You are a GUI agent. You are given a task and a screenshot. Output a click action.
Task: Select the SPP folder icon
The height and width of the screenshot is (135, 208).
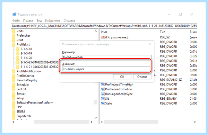pyautogui.click(x=14, y=107)
